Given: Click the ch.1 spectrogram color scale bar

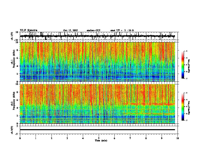Looking at the screenshot, I should [x=183, y=65].
